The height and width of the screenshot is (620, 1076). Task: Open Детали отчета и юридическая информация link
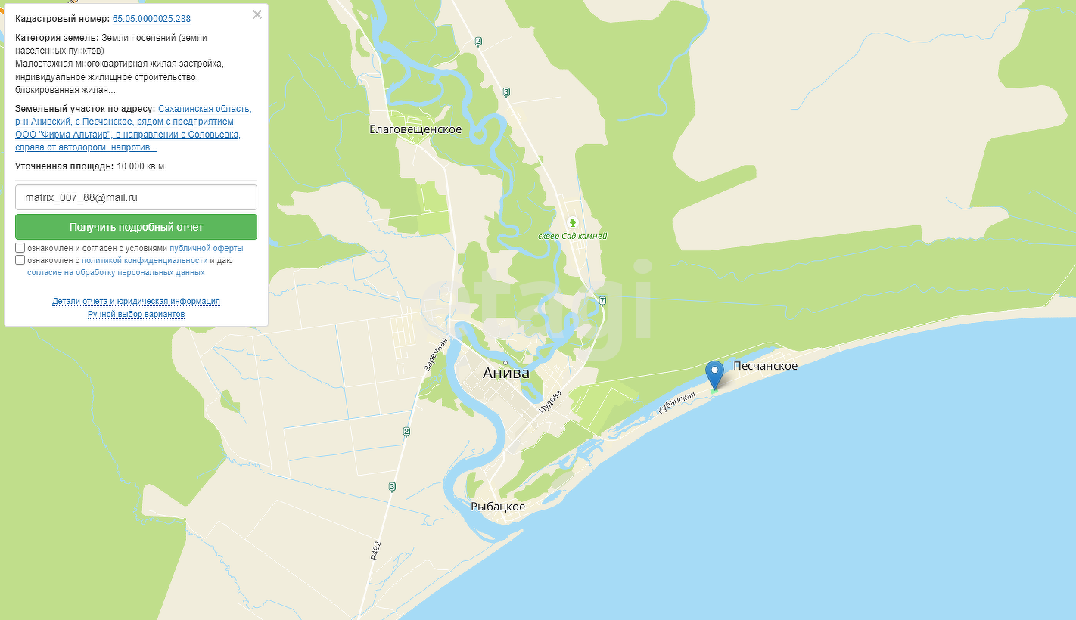coord(136,301)
